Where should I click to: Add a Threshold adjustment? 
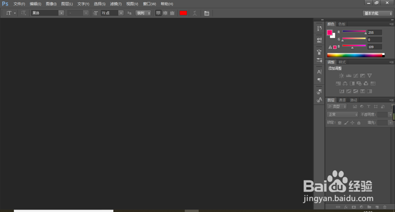pyautogui.click(x=355, y=91)
